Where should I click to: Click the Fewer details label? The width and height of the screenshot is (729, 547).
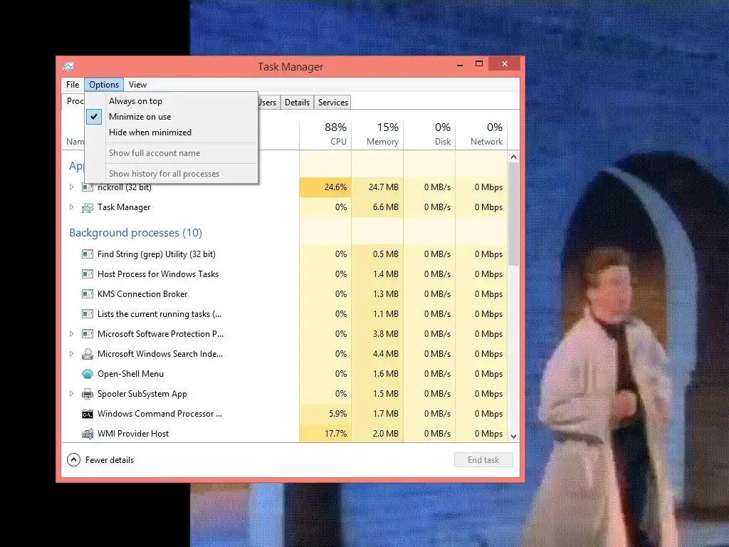pos(110,460)
